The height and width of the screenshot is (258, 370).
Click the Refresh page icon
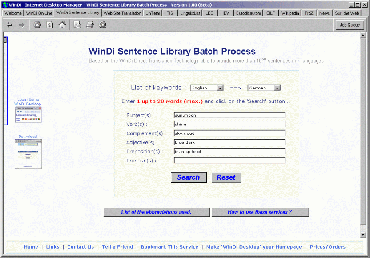(49, 25)
